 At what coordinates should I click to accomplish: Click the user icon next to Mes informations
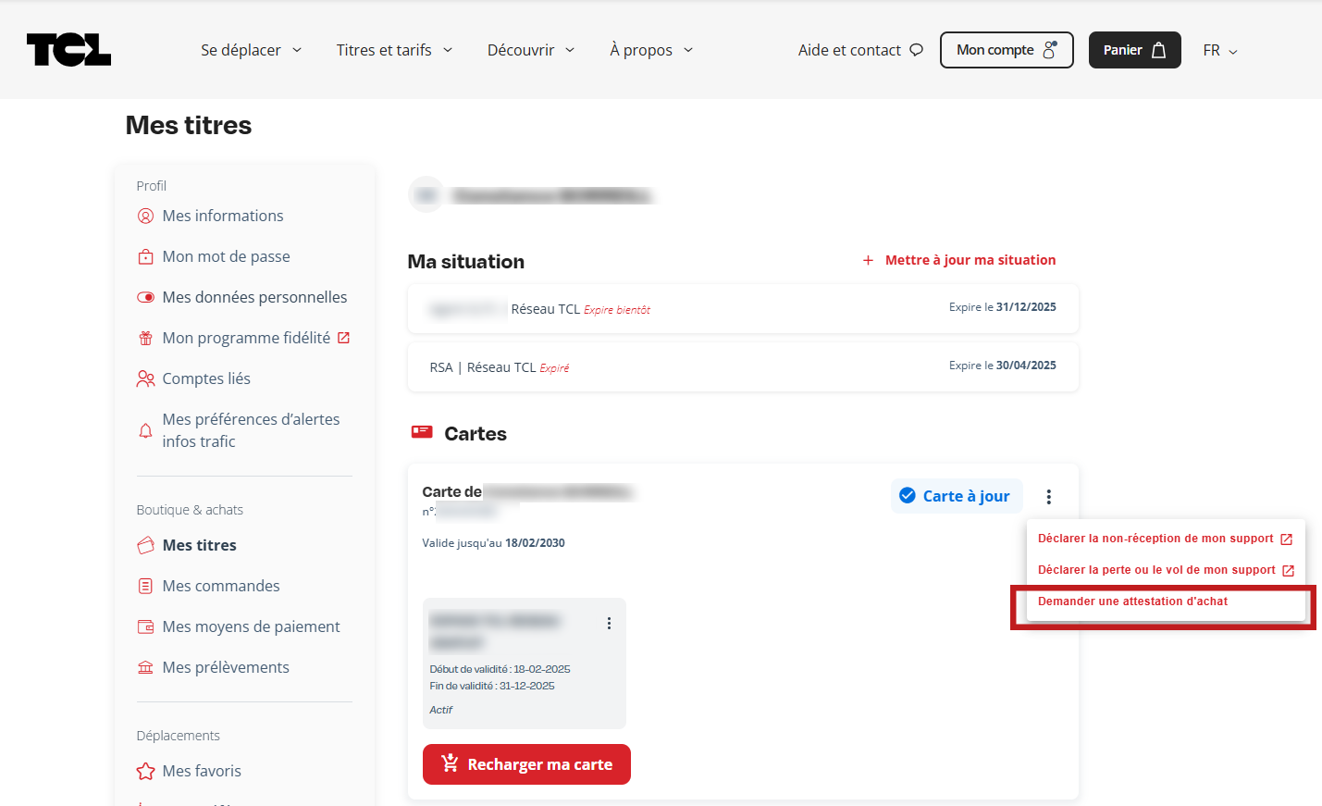coord(145,217)
